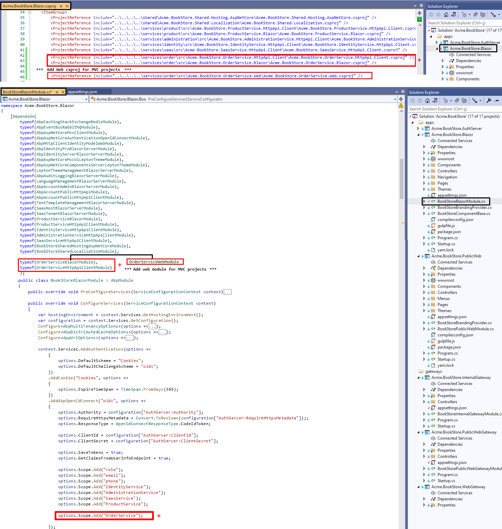Select Acme.BookStore.WebGateway project node

point(458,487)
